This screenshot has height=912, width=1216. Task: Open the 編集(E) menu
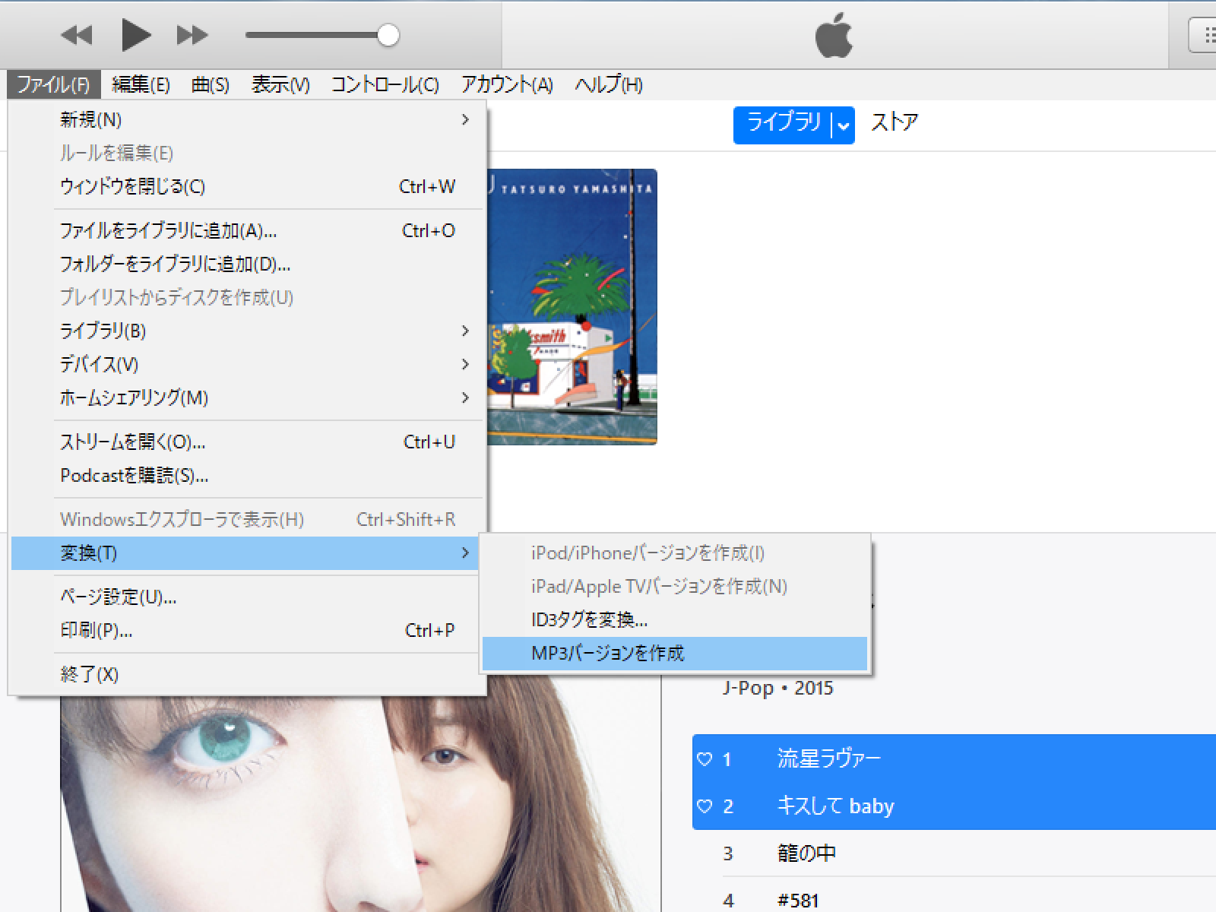point(141,84)
